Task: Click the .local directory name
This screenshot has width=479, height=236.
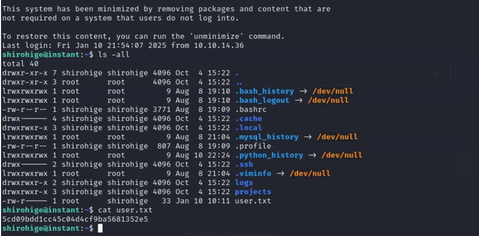Action: pos(248,128)
